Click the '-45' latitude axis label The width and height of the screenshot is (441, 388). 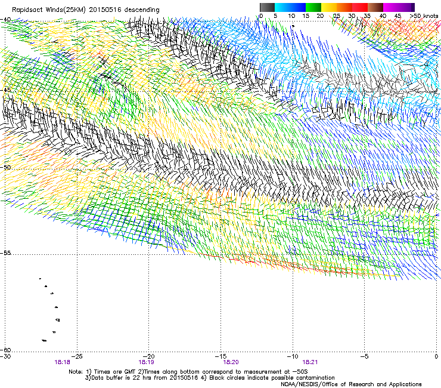click(x=6, y=90)
